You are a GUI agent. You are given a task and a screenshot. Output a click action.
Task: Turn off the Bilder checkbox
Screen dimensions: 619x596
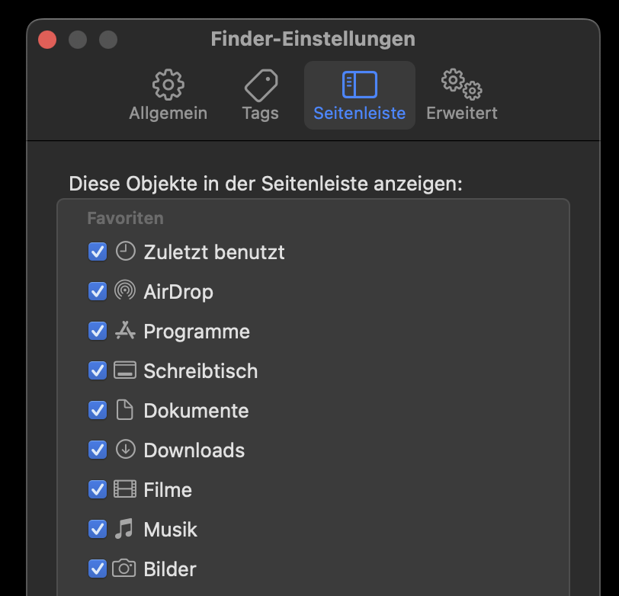pyautogui.click(x=98, y=569)
